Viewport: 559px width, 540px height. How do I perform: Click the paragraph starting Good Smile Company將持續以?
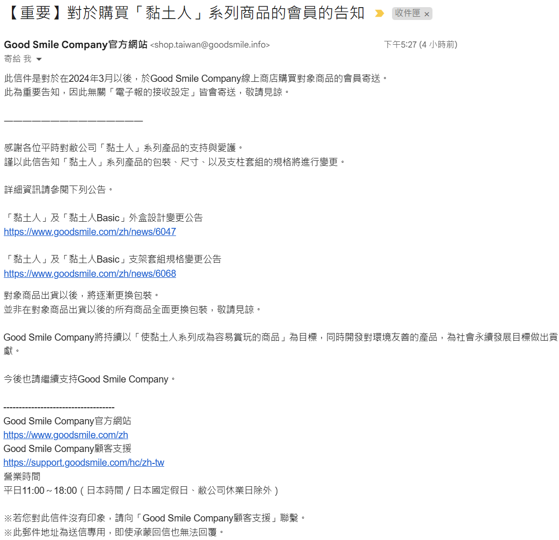pos(281,344)
